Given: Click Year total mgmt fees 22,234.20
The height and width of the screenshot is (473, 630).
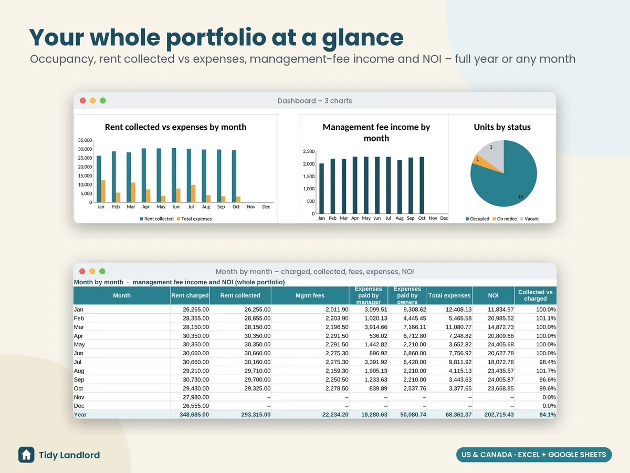Looking at the screenshot, I should click(x=310, y=414).
